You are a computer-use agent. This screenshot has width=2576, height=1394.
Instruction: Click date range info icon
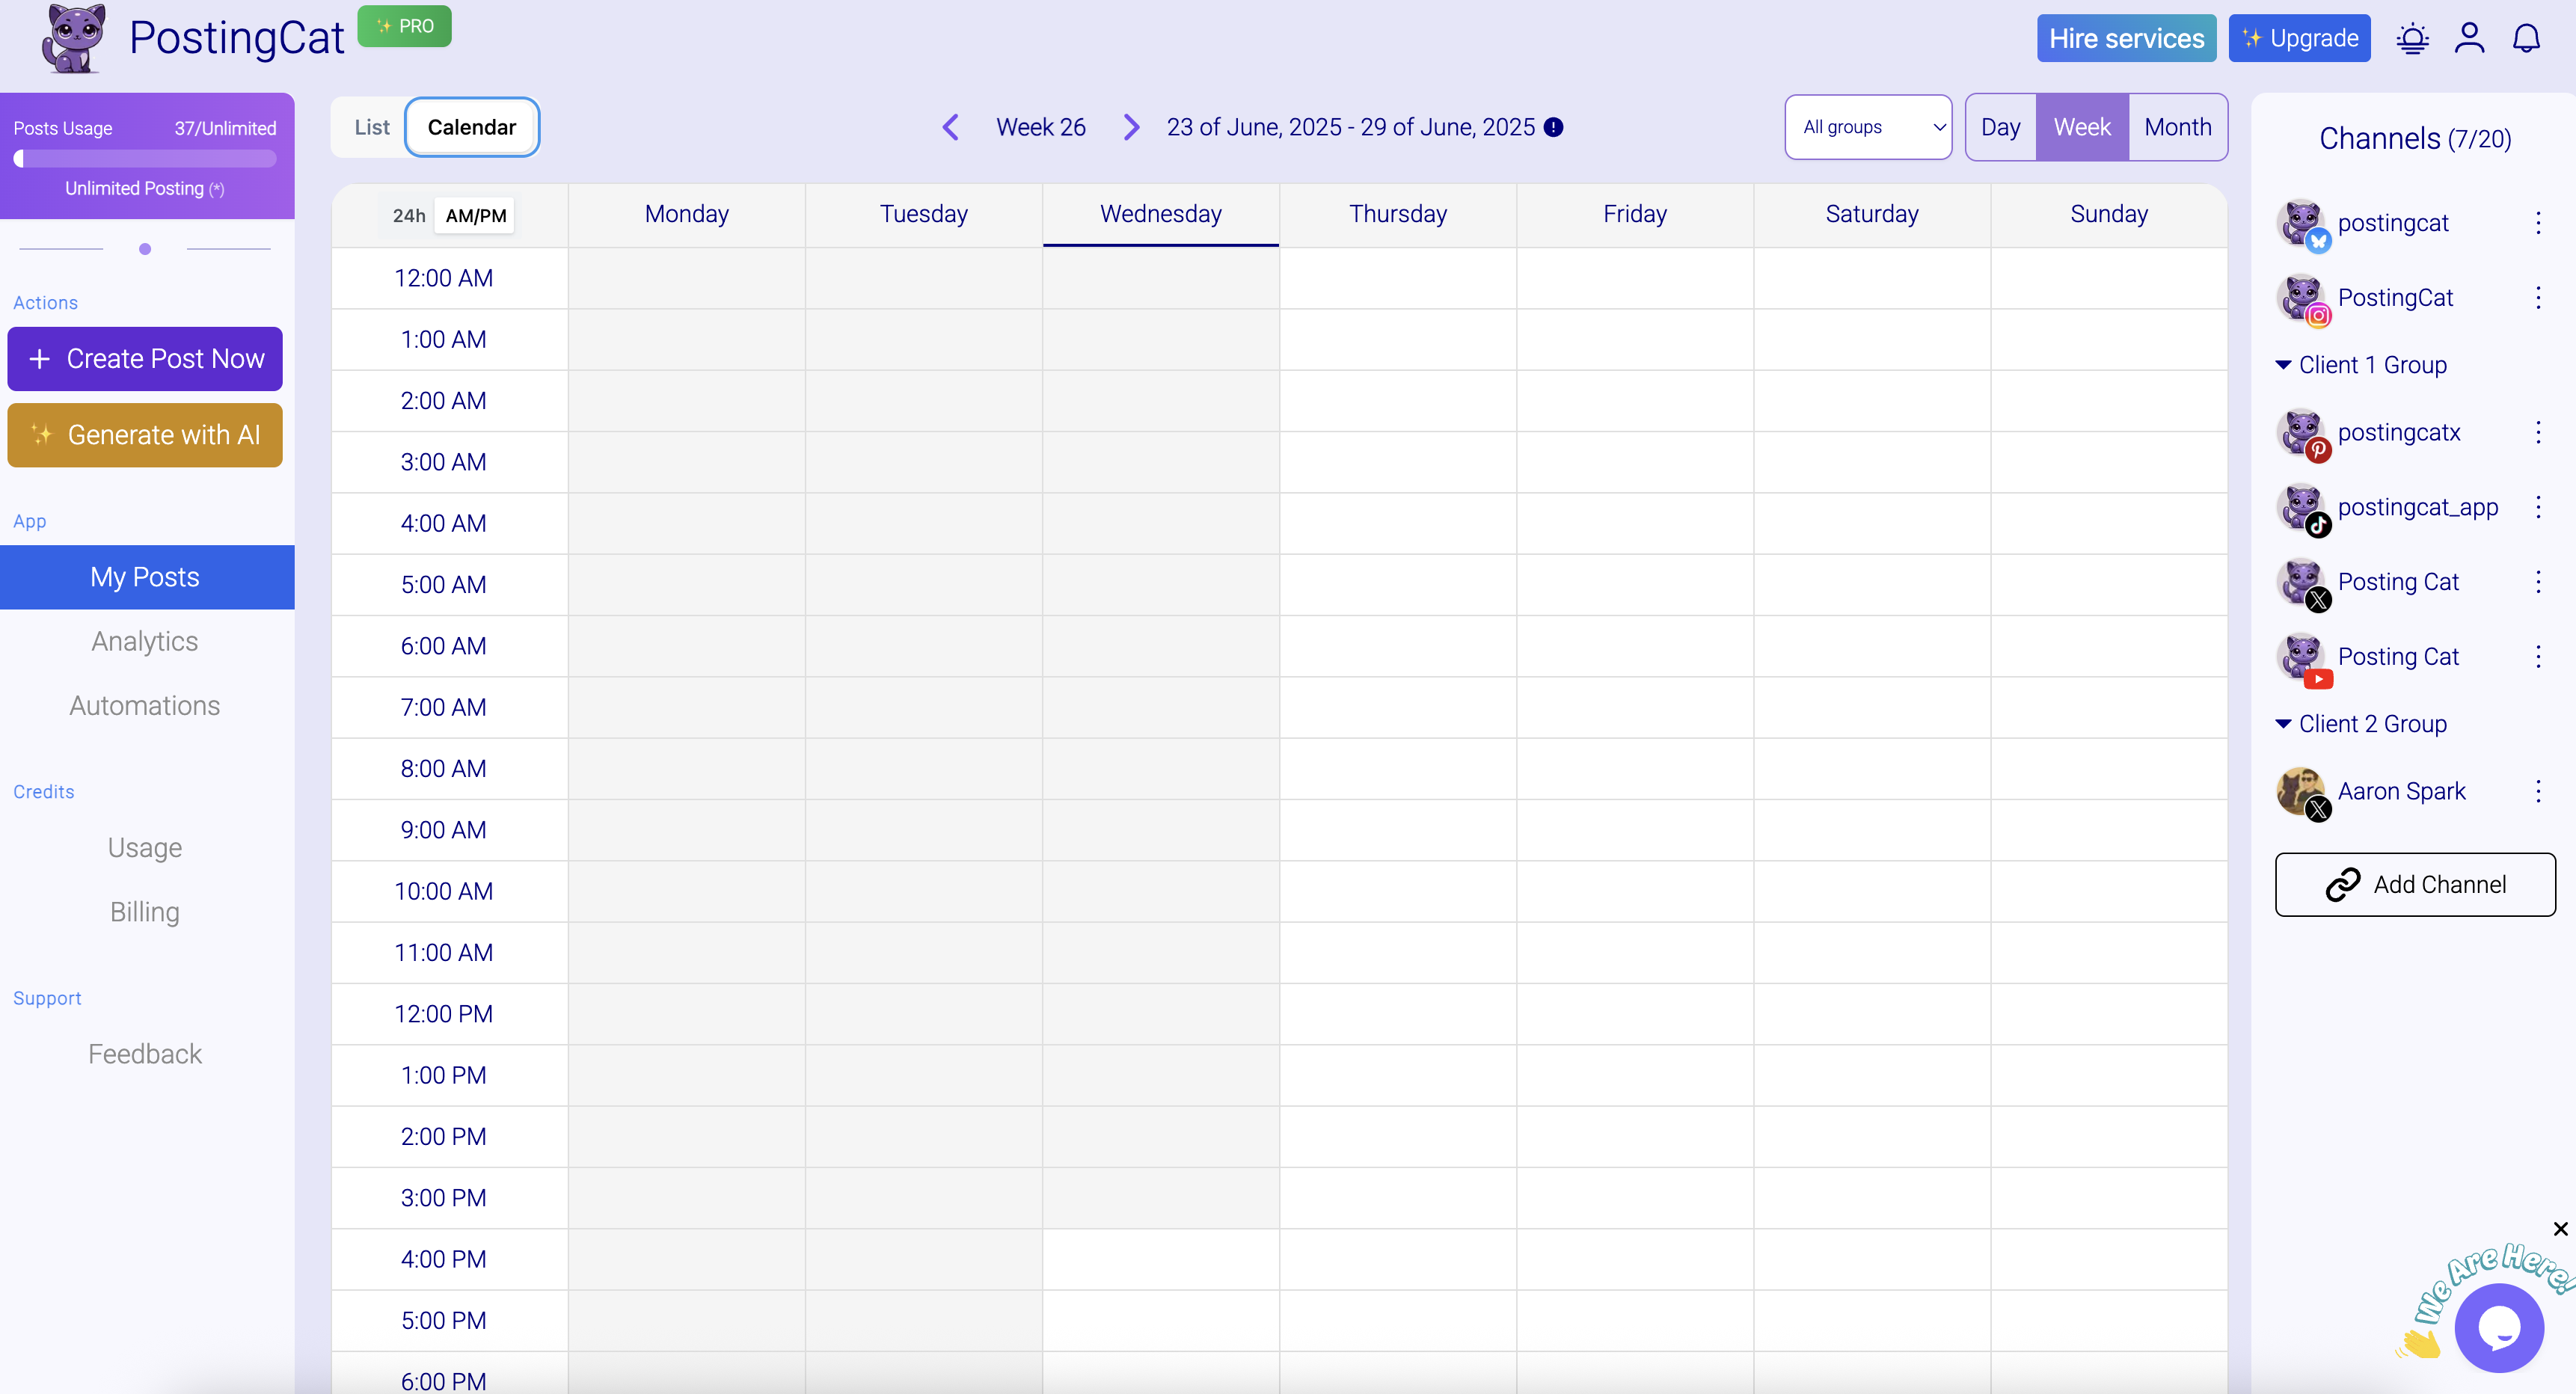tap(1553, 127)
